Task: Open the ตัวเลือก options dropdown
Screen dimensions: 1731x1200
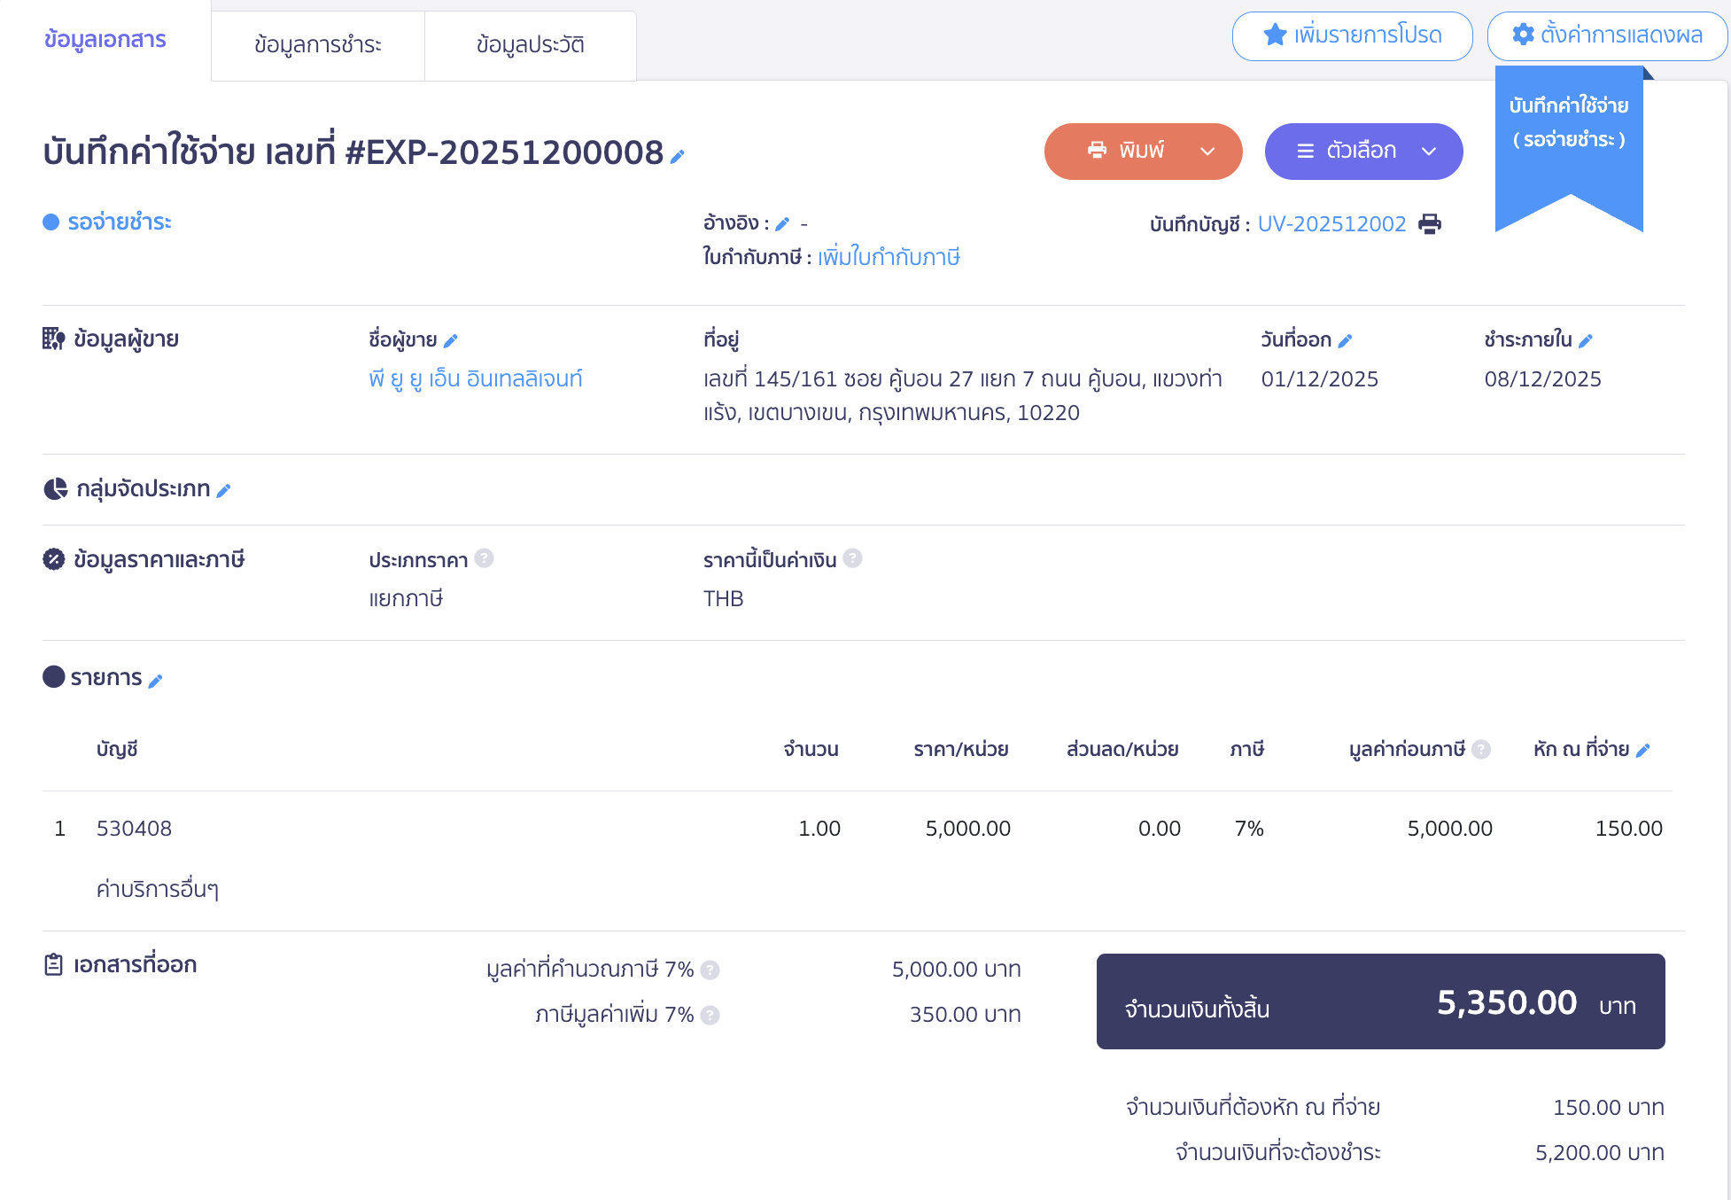Action: [x=1364, y=152]
